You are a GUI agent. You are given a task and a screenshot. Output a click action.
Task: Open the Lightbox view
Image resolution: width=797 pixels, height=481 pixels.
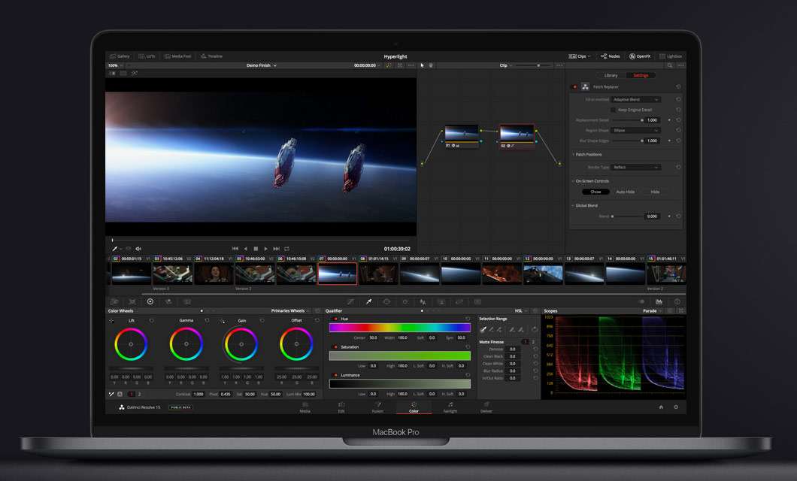coord(671,56)
